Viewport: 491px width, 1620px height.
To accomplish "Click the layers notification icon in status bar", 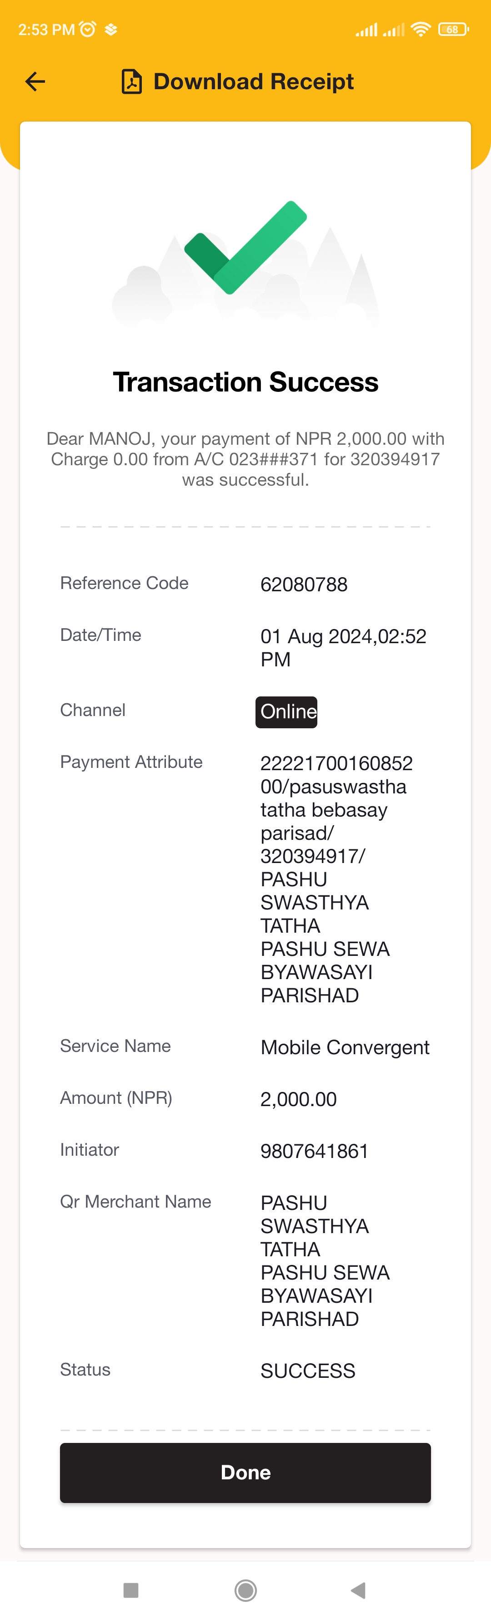I will pos(111,30).
